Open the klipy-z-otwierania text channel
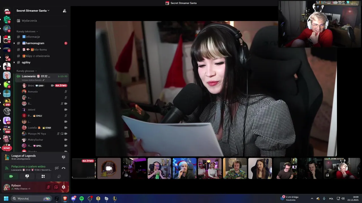 pyautogui.click(x=41, y=56)
